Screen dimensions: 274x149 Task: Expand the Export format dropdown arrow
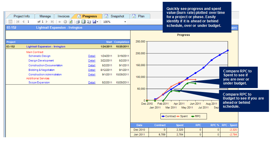click(x=97, y=22)
